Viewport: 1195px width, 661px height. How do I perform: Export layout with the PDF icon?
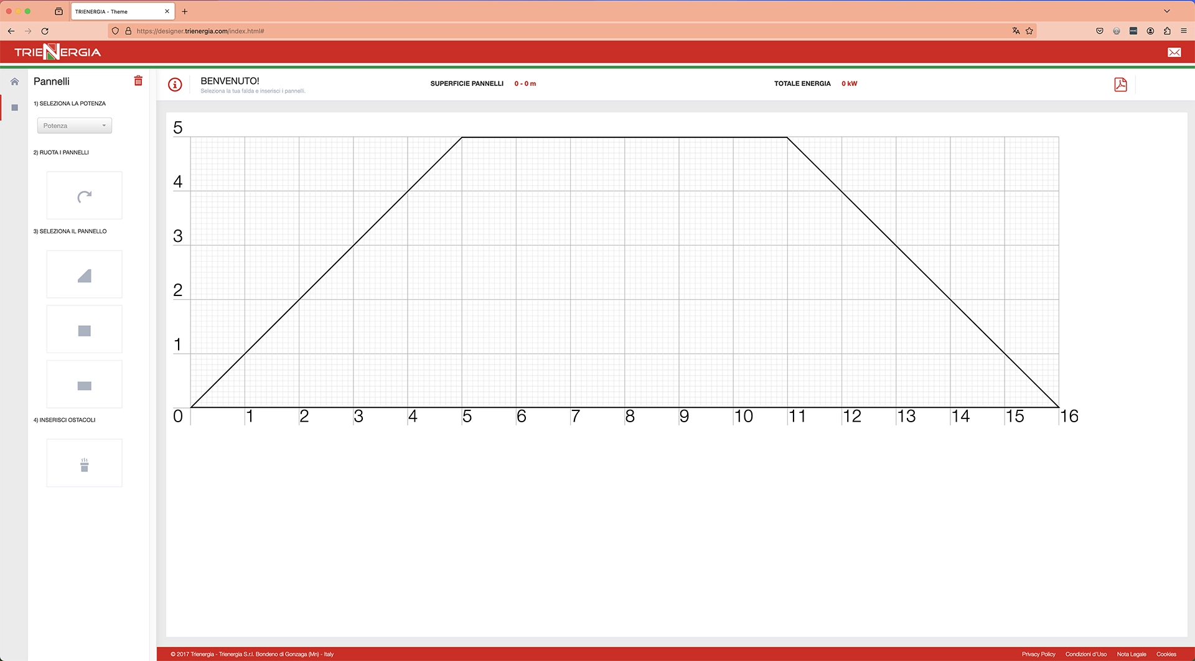1120,85
